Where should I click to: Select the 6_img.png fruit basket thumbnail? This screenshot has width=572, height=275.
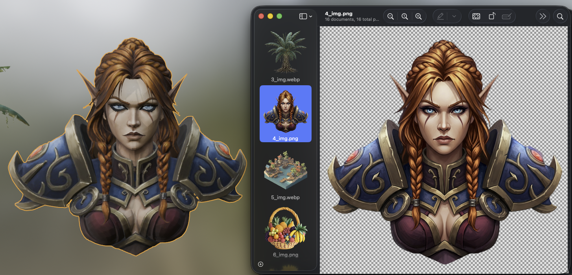pyautogui.click(x=286, y=229)
